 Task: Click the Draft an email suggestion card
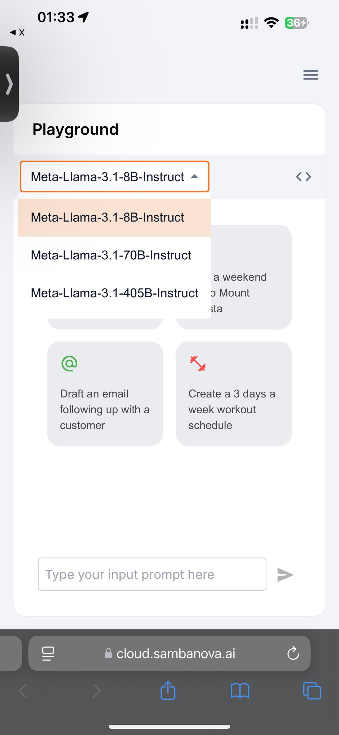tap(105, 393)
